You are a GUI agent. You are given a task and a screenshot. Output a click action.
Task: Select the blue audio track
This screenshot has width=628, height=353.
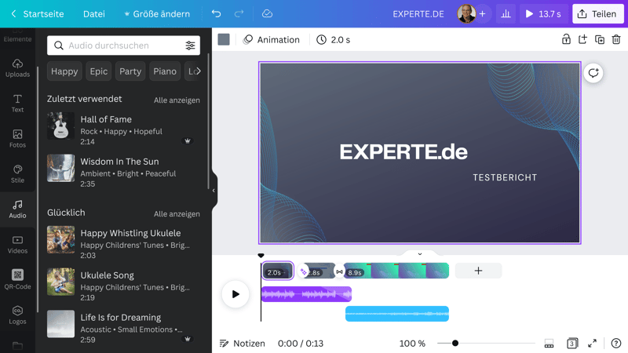(x=397, y=314)
